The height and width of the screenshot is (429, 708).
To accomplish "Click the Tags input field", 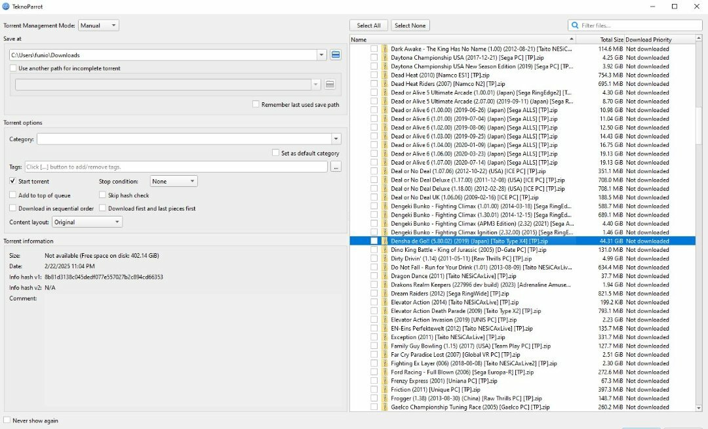I will coord(176,167).
